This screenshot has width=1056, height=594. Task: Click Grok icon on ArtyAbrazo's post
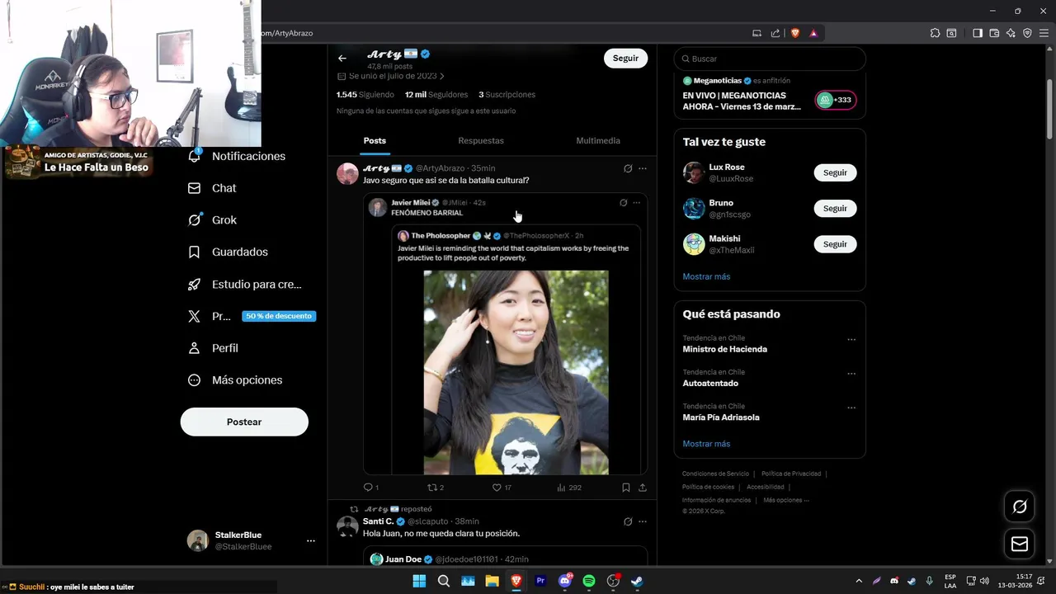tap(628, 168)
